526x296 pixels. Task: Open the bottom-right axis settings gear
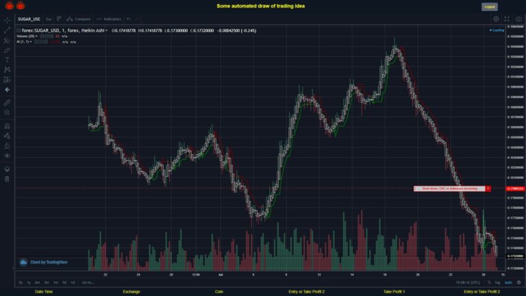tap(519, 282)
